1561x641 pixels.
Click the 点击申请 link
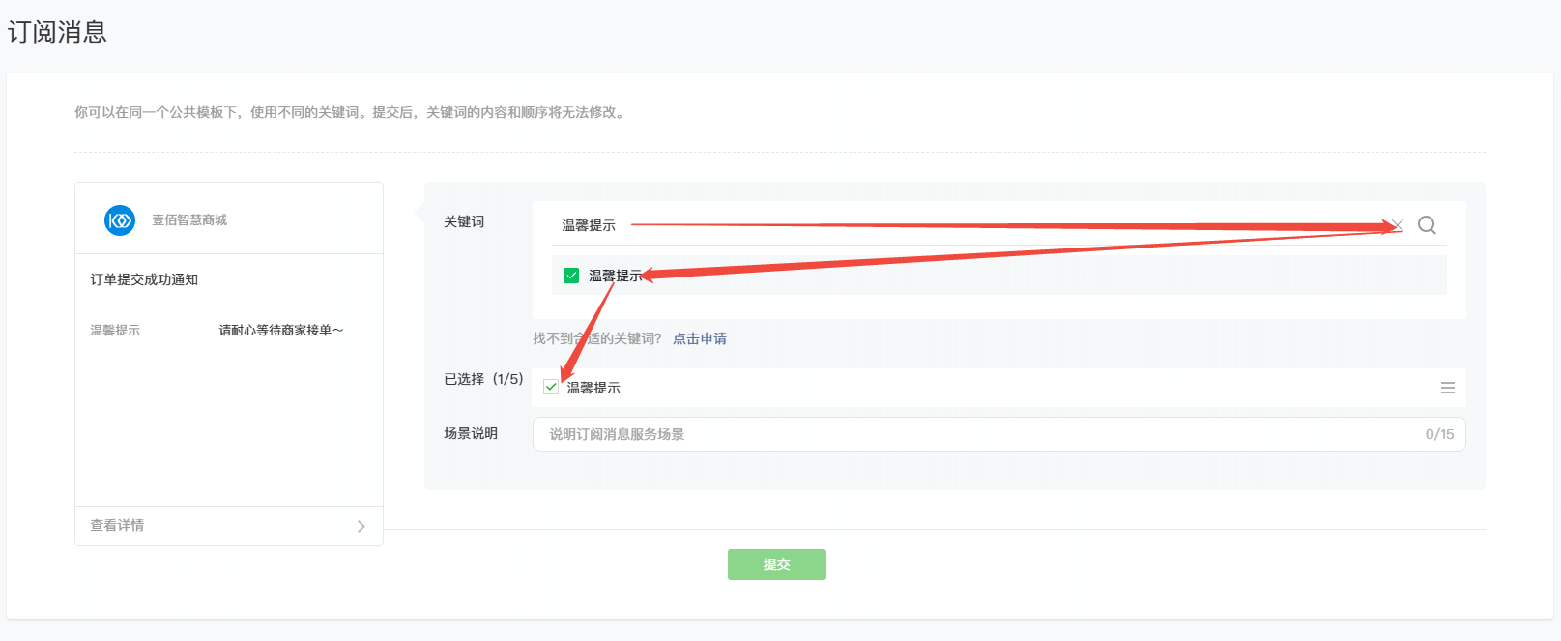click(700, 338)
